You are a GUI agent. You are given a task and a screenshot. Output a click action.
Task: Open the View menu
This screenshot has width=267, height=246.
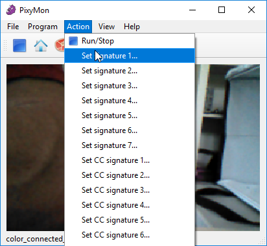point(106,27)
